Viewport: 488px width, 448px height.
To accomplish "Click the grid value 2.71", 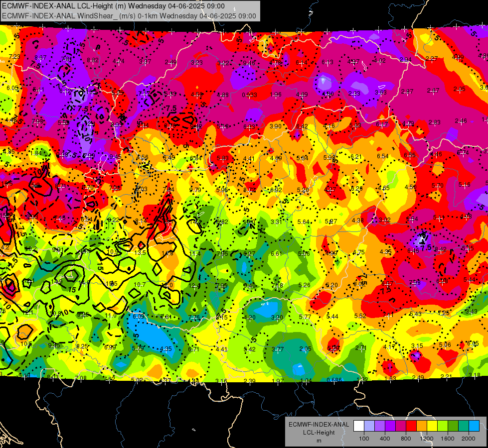I will click(x=361, y=347).
